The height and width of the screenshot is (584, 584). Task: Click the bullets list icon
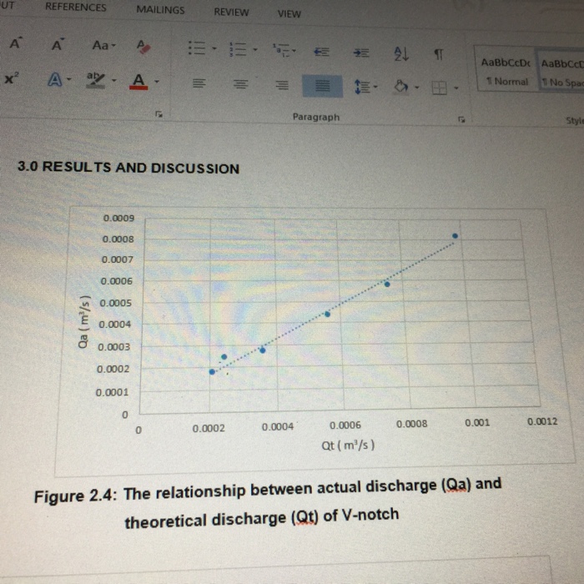click(198, 49)
